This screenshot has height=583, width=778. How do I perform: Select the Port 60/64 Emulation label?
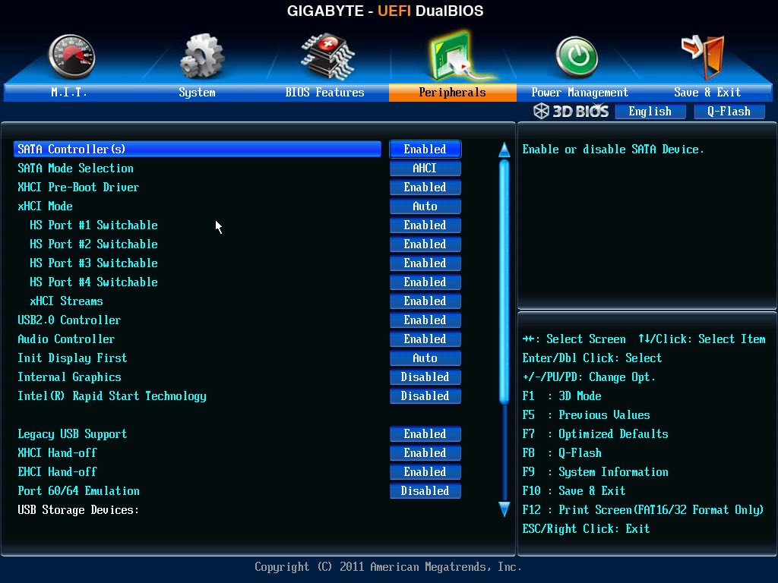(x=78, y=491)
